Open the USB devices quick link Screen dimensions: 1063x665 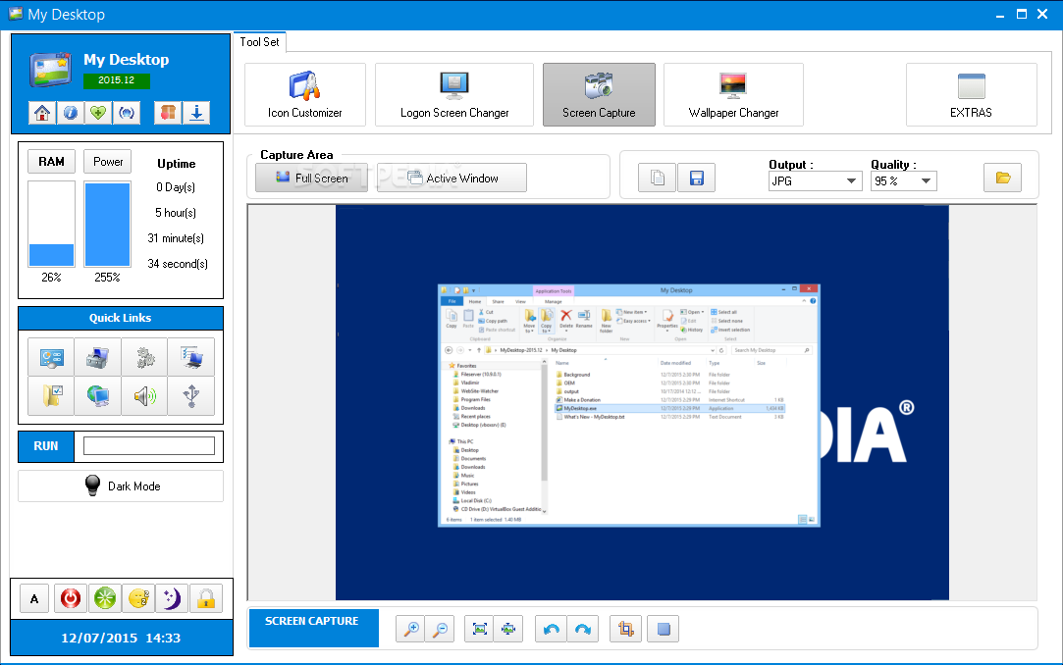pyautogui.click(x=191, y=395)
